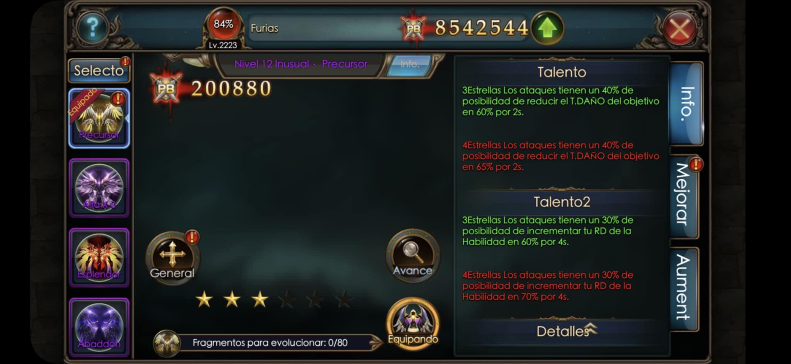
Task: Open the Selecto button
Action: pos(99,70)
